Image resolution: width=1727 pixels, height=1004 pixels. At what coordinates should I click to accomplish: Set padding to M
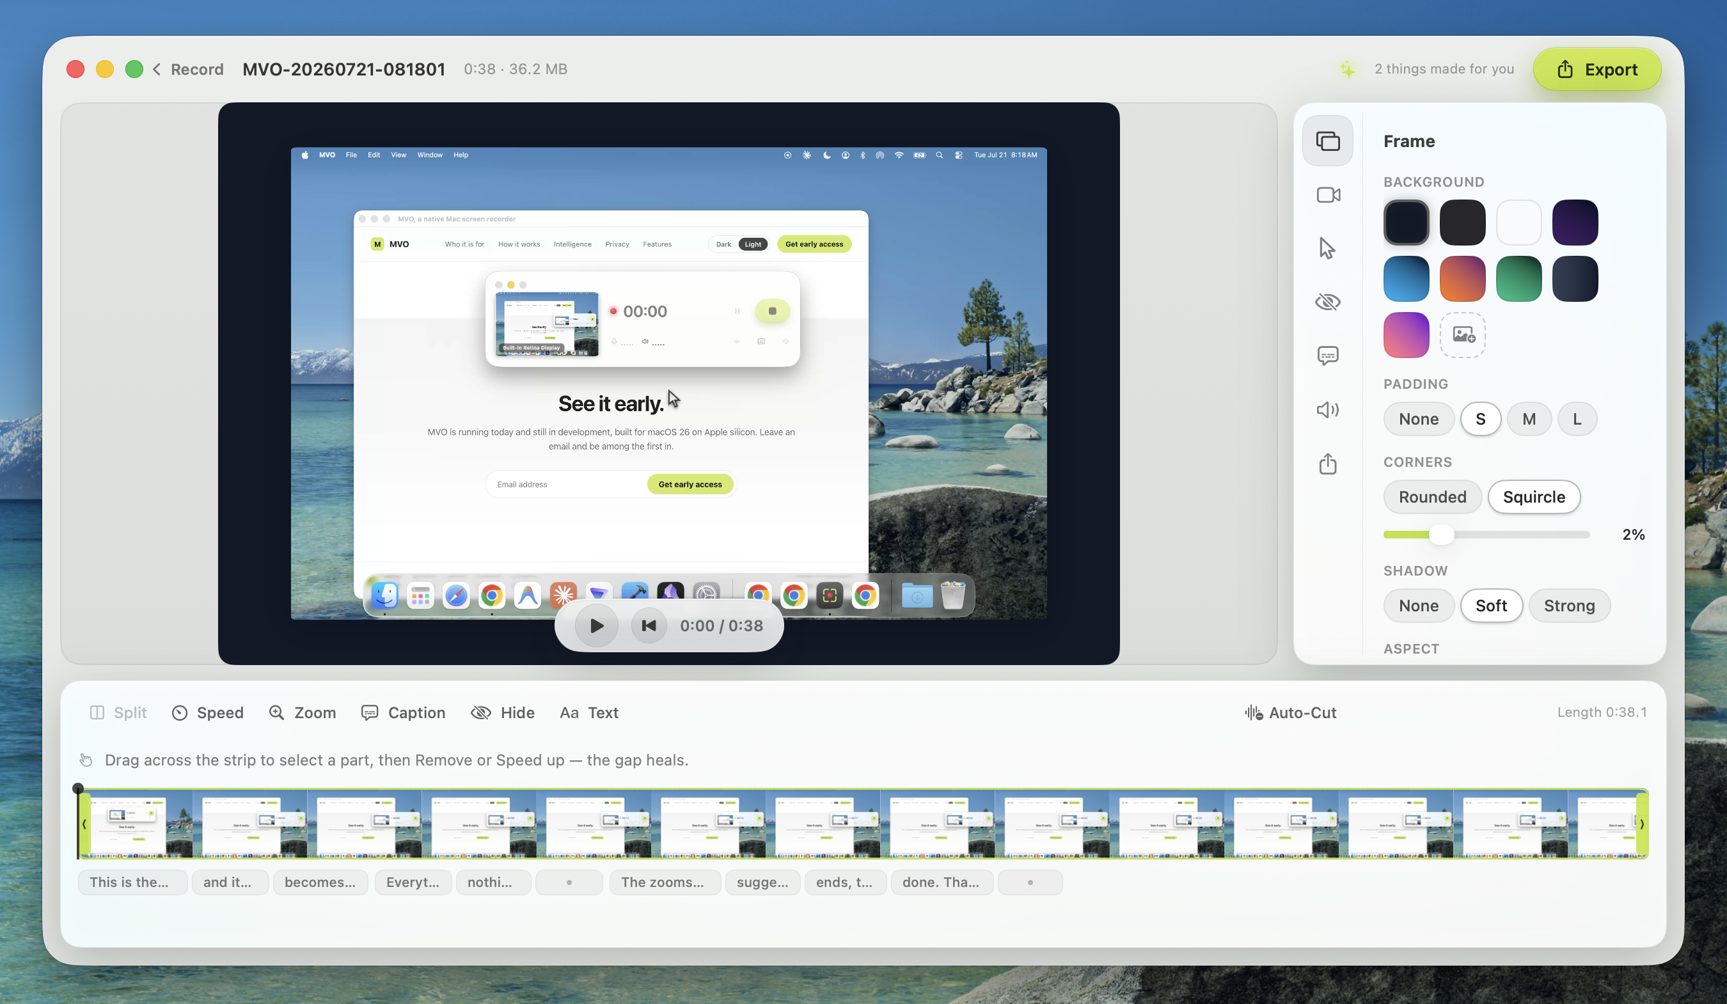[1529, 420]
